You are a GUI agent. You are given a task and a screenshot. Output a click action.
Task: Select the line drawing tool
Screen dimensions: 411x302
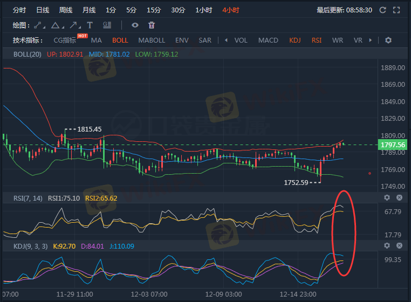(x=38, y=25)
